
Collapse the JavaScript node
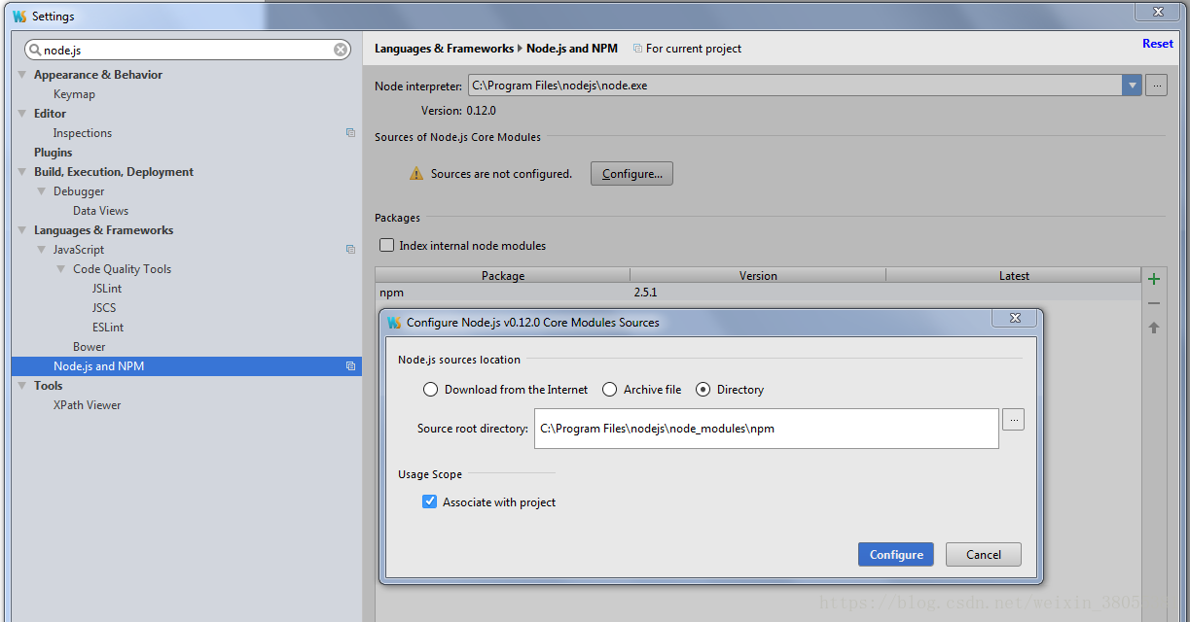[42, 250]
